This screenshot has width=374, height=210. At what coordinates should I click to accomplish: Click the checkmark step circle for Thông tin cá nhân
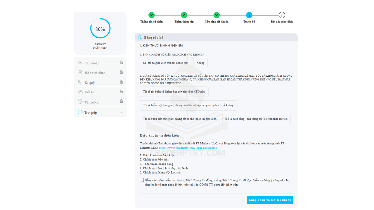[151, 15]
